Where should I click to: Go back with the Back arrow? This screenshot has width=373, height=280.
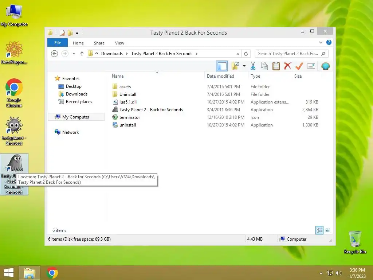pyautogui.click(x=55, y=54)
